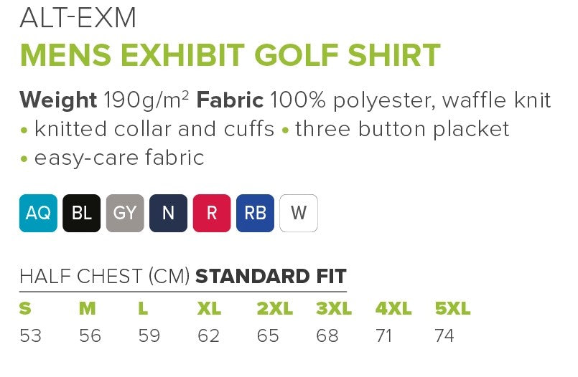578x377 pixels.
Task: Click the ALT-EXM product code
Action: [78, 18]
